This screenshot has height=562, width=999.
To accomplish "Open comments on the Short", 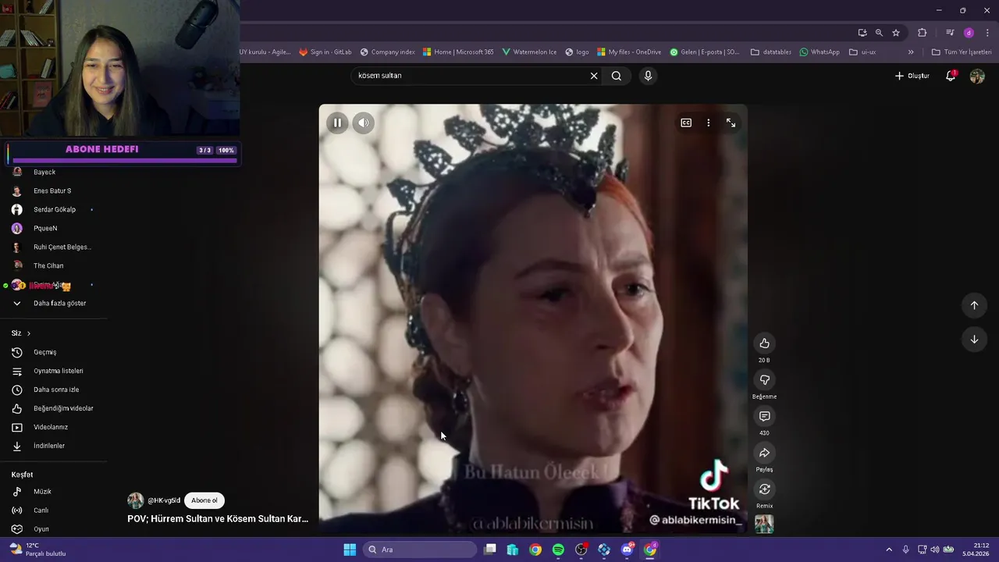I will (764, 417).
